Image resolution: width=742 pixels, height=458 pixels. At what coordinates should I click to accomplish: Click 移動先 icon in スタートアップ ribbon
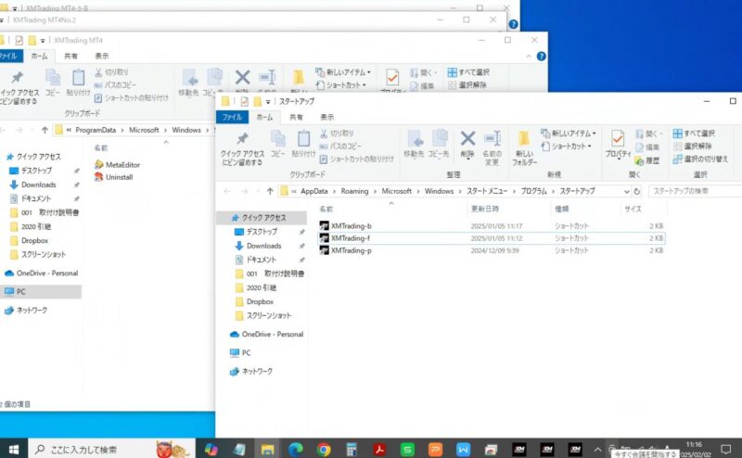[x=414, y=145]
